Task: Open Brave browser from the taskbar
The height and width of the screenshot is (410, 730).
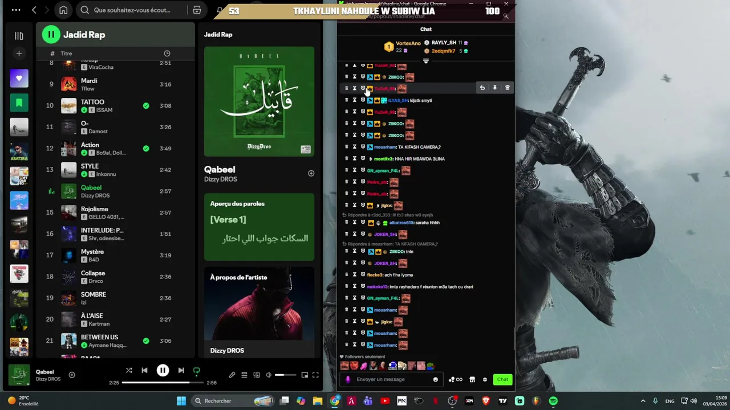Action: [x=486, y=401]
